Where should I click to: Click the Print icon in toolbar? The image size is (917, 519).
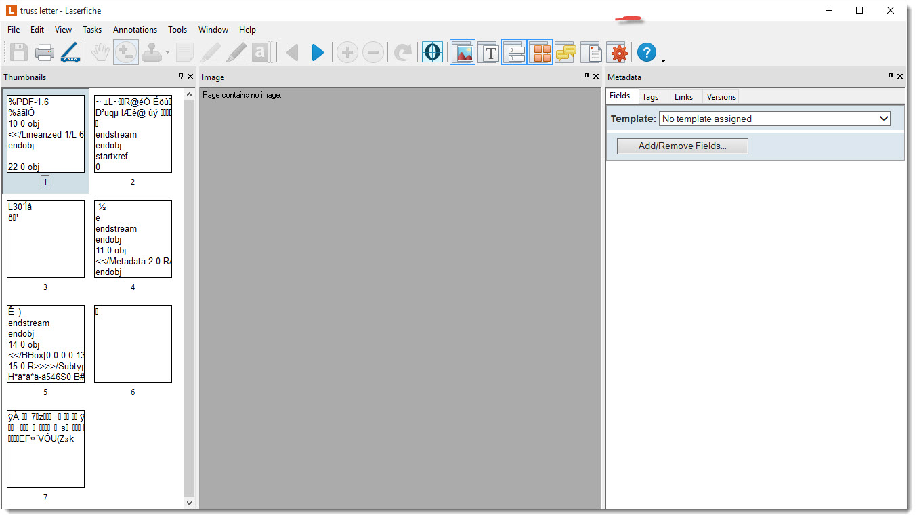click(45, 52)
